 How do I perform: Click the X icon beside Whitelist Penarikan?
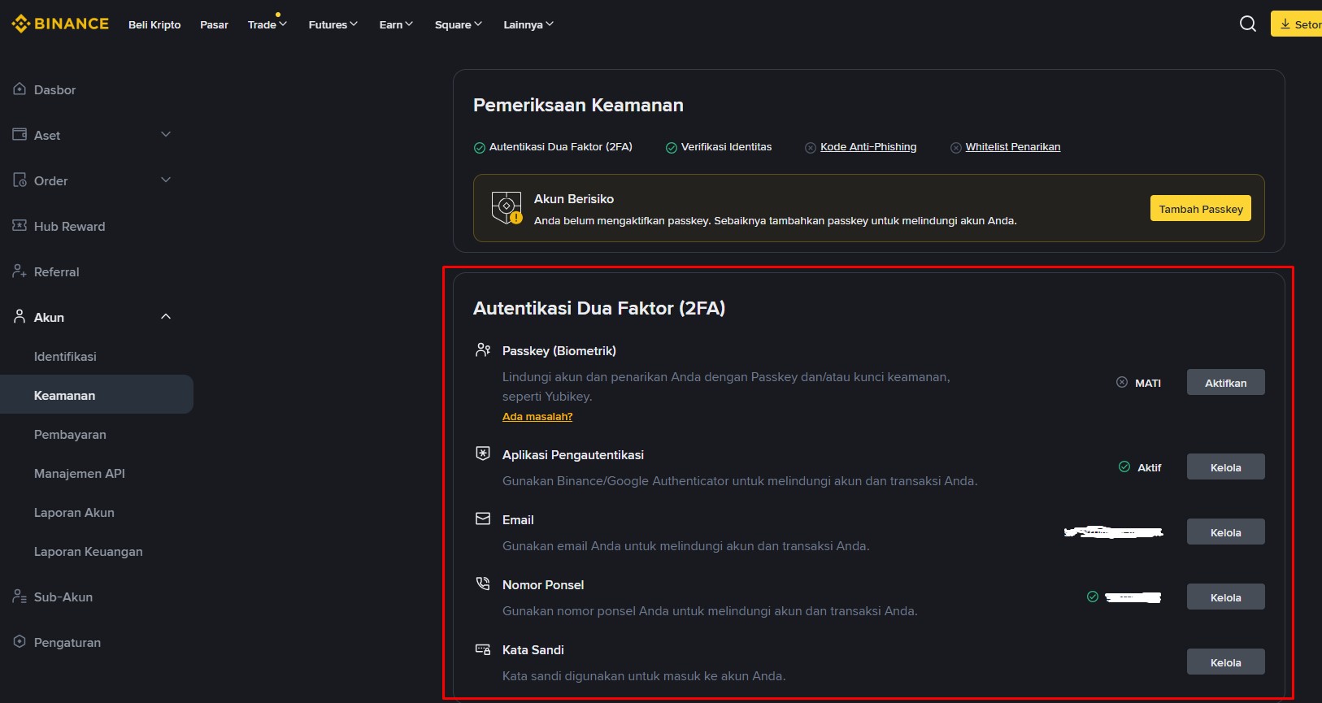956,148
